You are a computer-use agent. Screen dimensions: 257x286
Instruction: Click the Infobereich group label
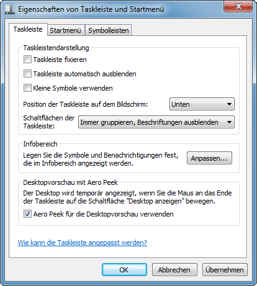[x=40, y=144]
